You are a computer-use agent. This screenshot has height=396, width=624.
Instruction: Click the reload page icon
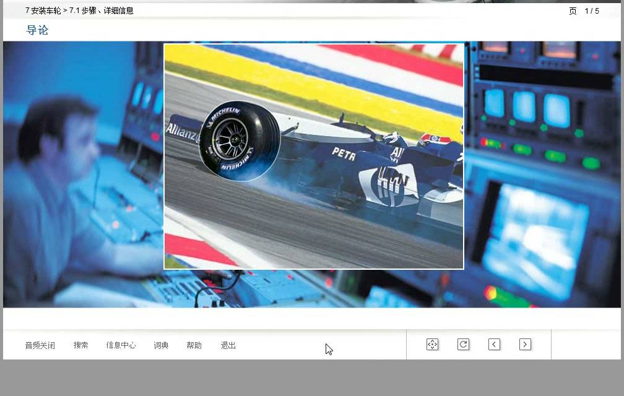pos(463,344)
